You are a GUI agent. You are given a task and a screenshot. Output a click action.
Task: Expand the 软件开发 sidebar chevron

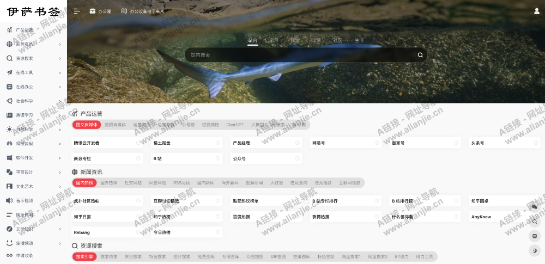tap(60, 158)
